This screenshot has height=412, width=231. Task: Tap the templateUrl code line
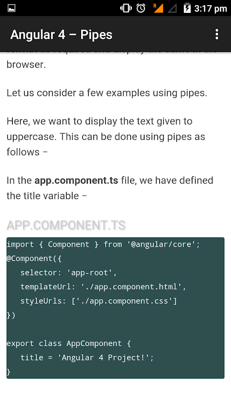click(103, 287)
